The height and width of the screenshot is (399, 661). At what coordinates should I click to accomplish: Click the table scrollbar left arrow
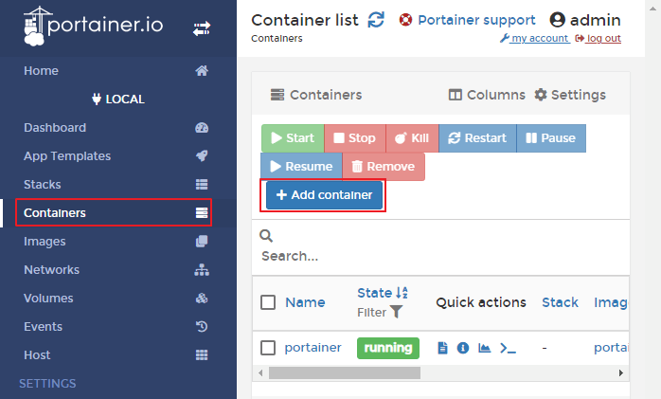pyautogui.click(x=260, y=372)
